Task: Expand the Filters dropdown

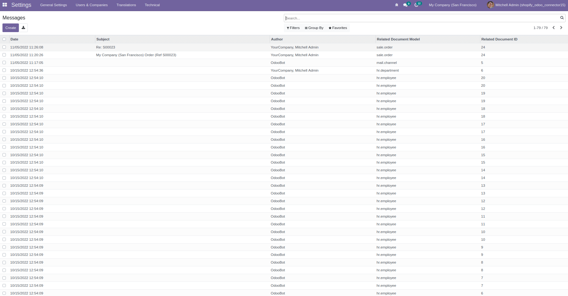Action: tap(293, 28)
